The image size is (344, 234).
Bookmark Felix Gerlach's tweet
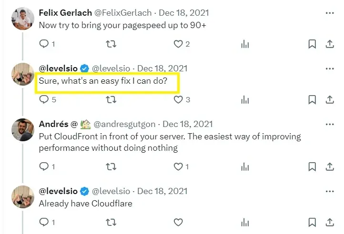(312, 44)
